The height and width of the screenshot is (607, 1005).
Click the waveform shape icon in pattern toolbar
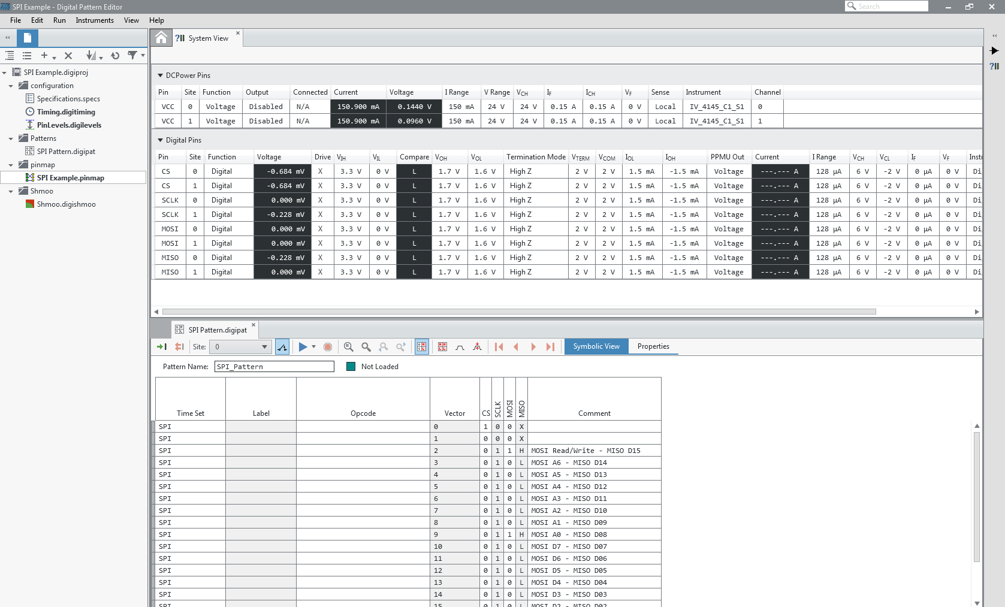click(460, 347)
